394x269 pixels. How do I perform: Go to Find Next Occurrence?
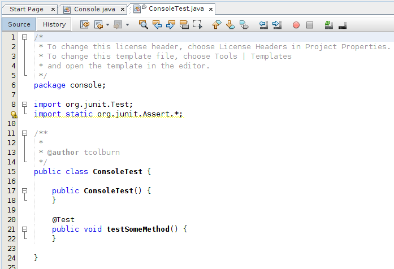pos(171,25)
